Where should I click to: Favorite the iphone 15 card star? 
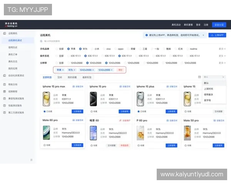pos(186,112)
